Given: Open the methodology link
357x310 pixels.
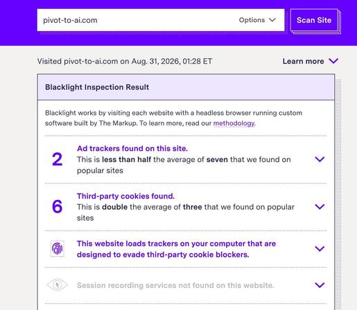Looking at the screenshot, I should point(234,123).
